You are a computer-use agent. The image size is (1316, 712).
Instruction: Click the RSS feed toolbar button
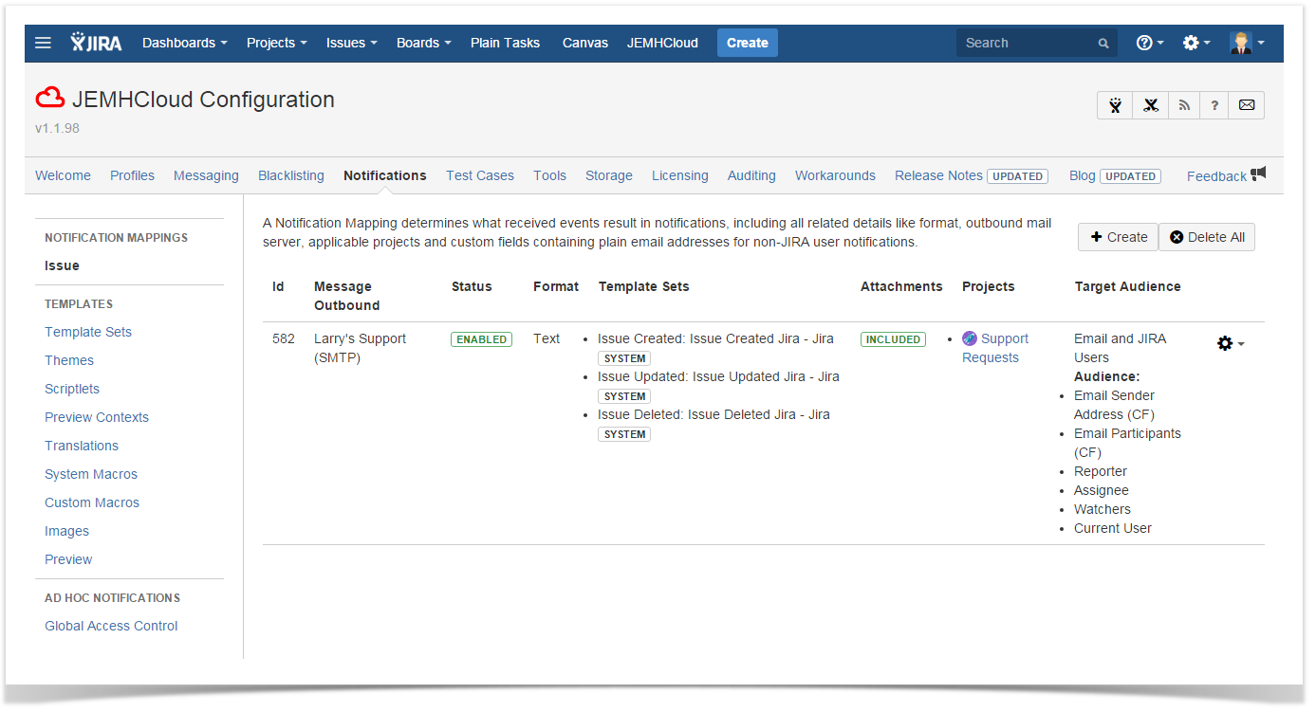(x=1184, y=105)
